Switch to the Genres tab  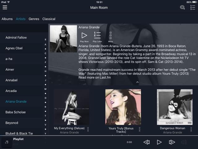click(34, 19)
